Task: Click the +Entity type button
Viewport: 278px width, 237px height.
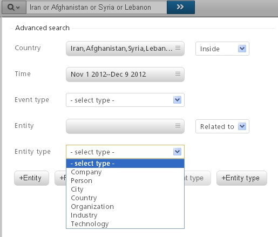Action: coord(242,178)
